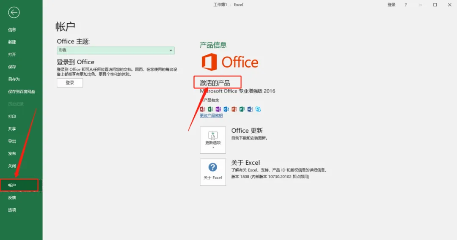Image resolution: width=457 pixels, height=240 pixels.
Task: Click the Publisher product icon
Action: coord(242,109)
